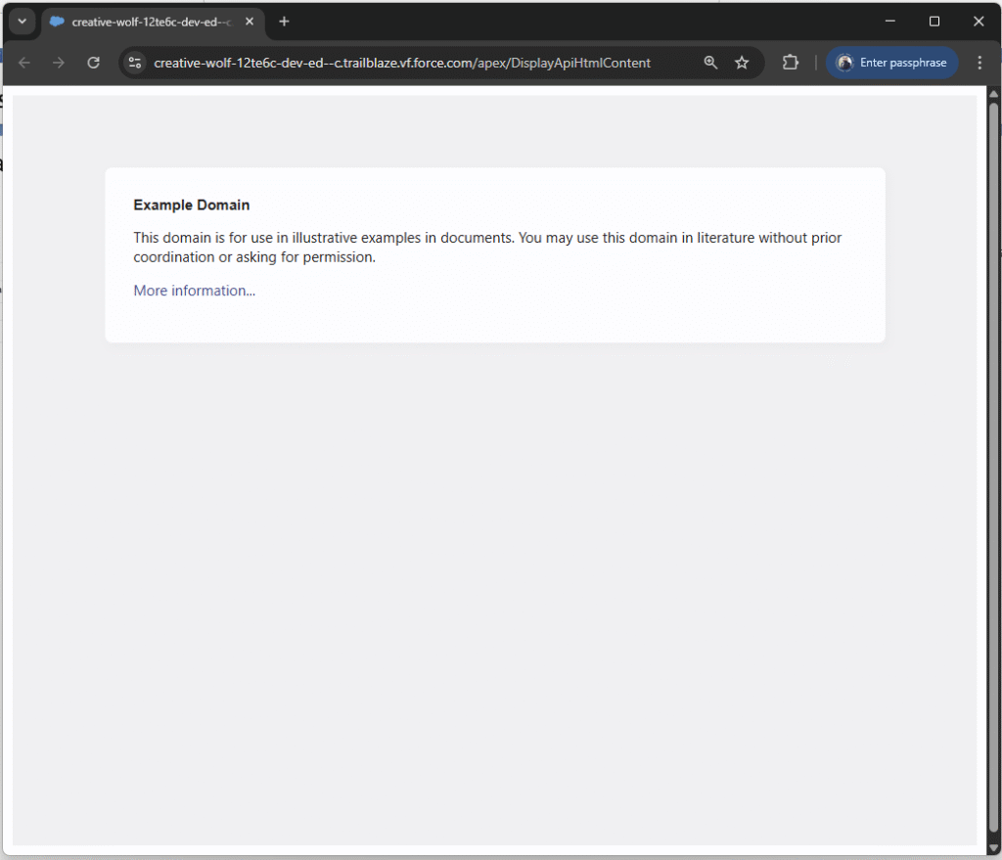This screenshot has height=860, width=1002.
Task: Click the URL in the address bar
Action: click(402, 63)
